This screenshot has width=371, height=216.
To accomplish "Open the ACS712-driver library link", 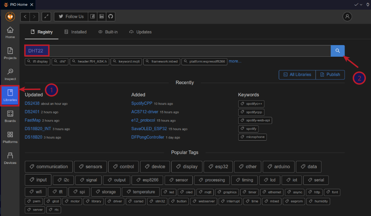I will click(145, 111).
